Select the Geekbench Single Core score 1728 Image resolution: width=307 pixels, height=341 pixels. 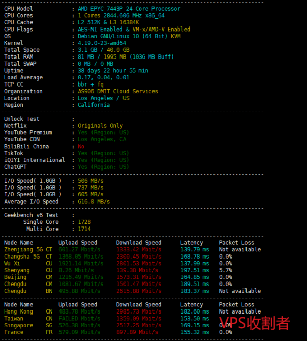(x=84, y=222)
